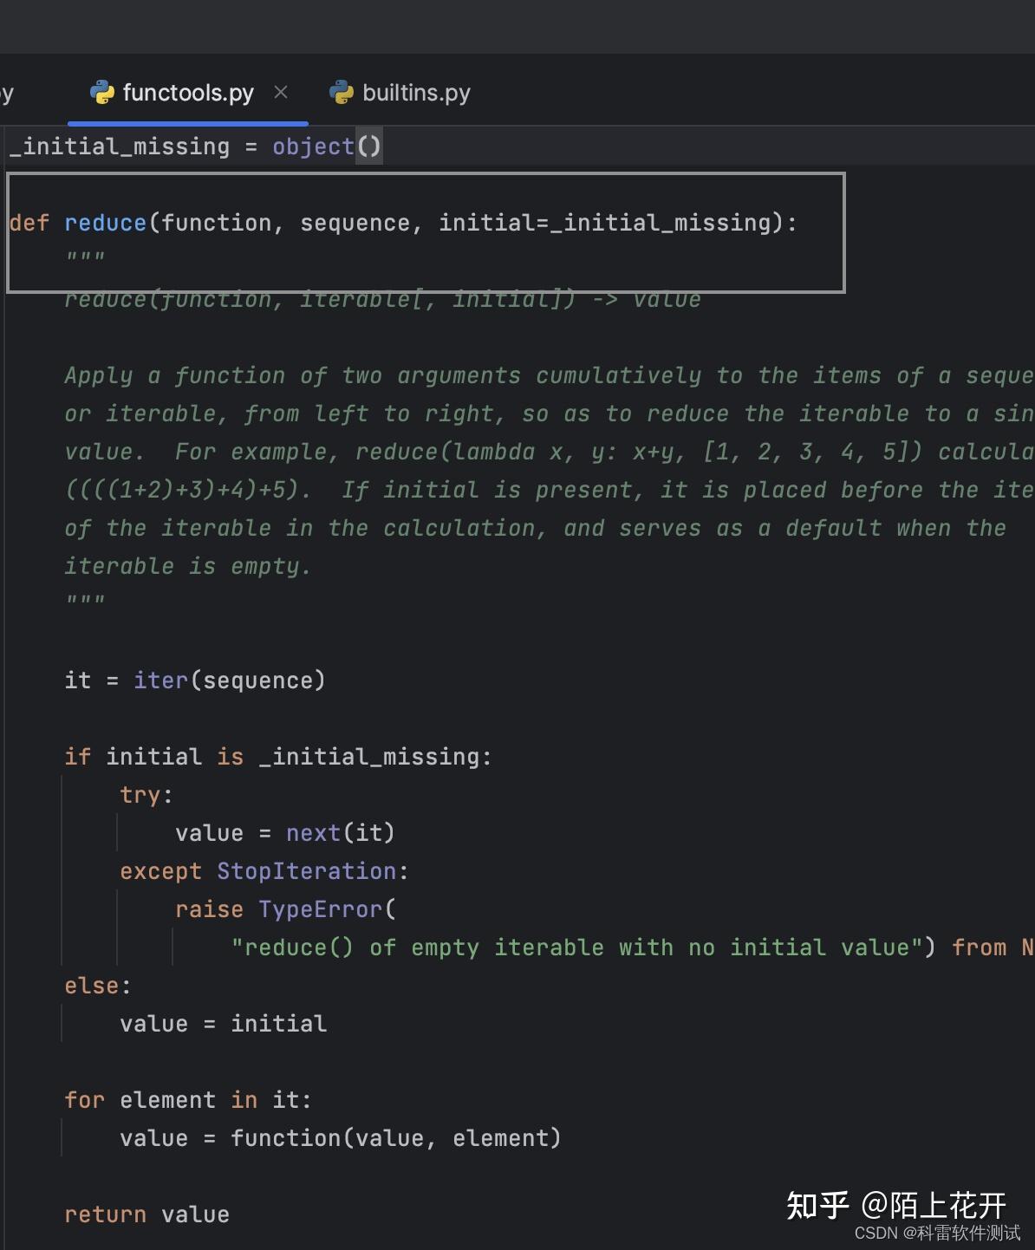The image size is (1035, 1250).
Task: Click the iter builtin in 'it = iter(sequence)'
Action: (x=160, y=680)
